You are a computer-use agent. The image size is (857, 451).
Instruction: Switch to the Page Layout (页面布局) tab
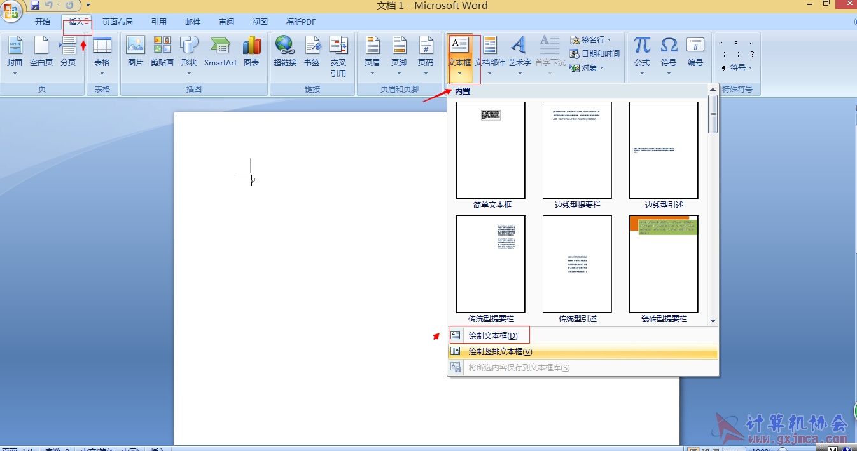tap(118, 22)
